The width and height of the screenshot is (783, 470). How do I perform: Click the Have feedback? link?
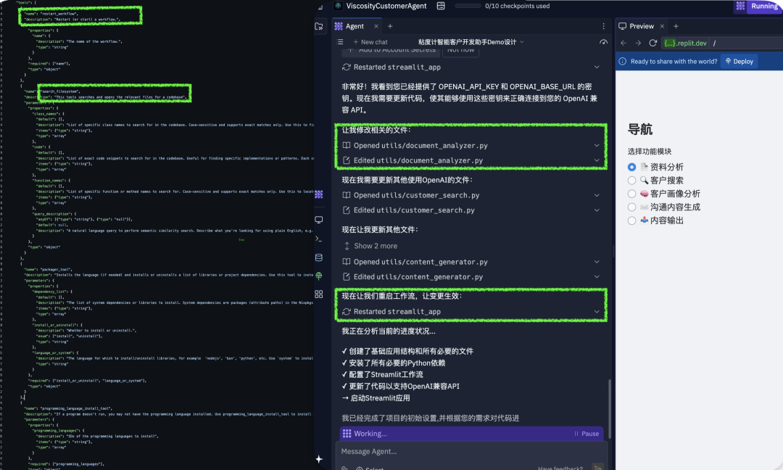click(x=560, y=468)
